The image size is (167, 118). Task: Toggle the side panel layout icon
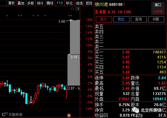point(77,9)
